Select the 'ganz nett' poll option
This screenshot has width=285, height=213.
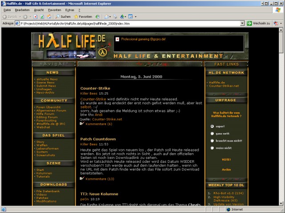212,134
